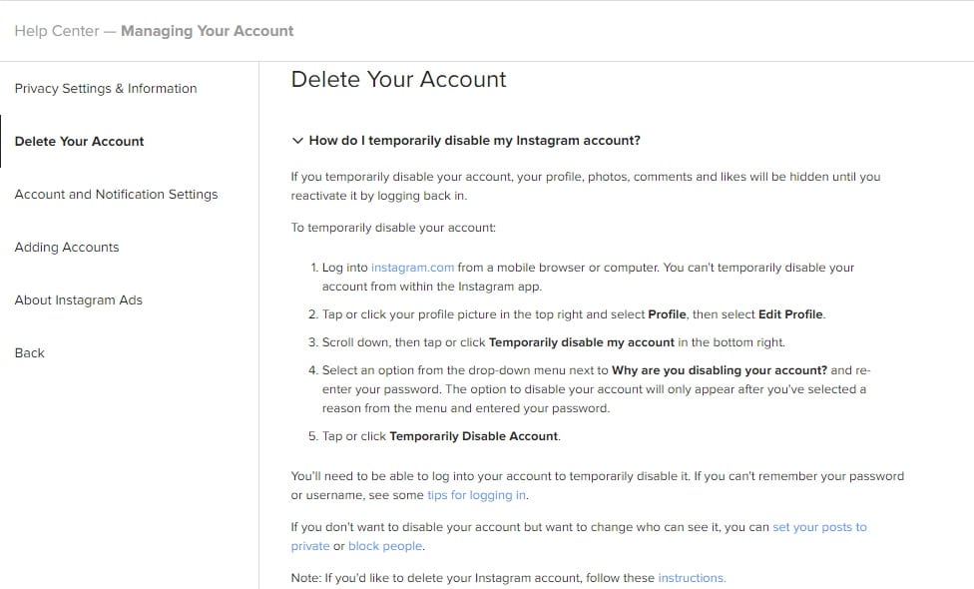Open Privacy Settings & Information section
The height and width of the screenshot is (589, 974).
click(106, 88)
